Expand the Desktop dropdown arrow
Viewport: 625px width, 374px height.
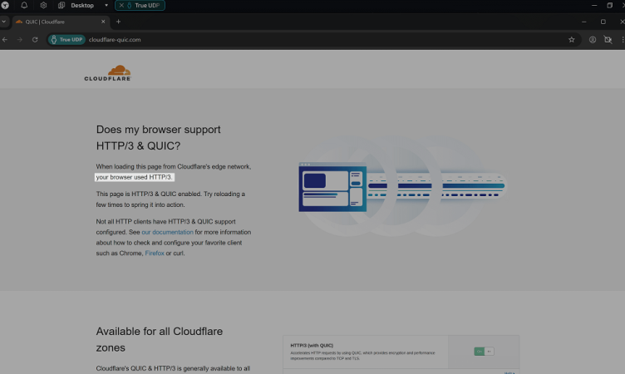point(106,5)
